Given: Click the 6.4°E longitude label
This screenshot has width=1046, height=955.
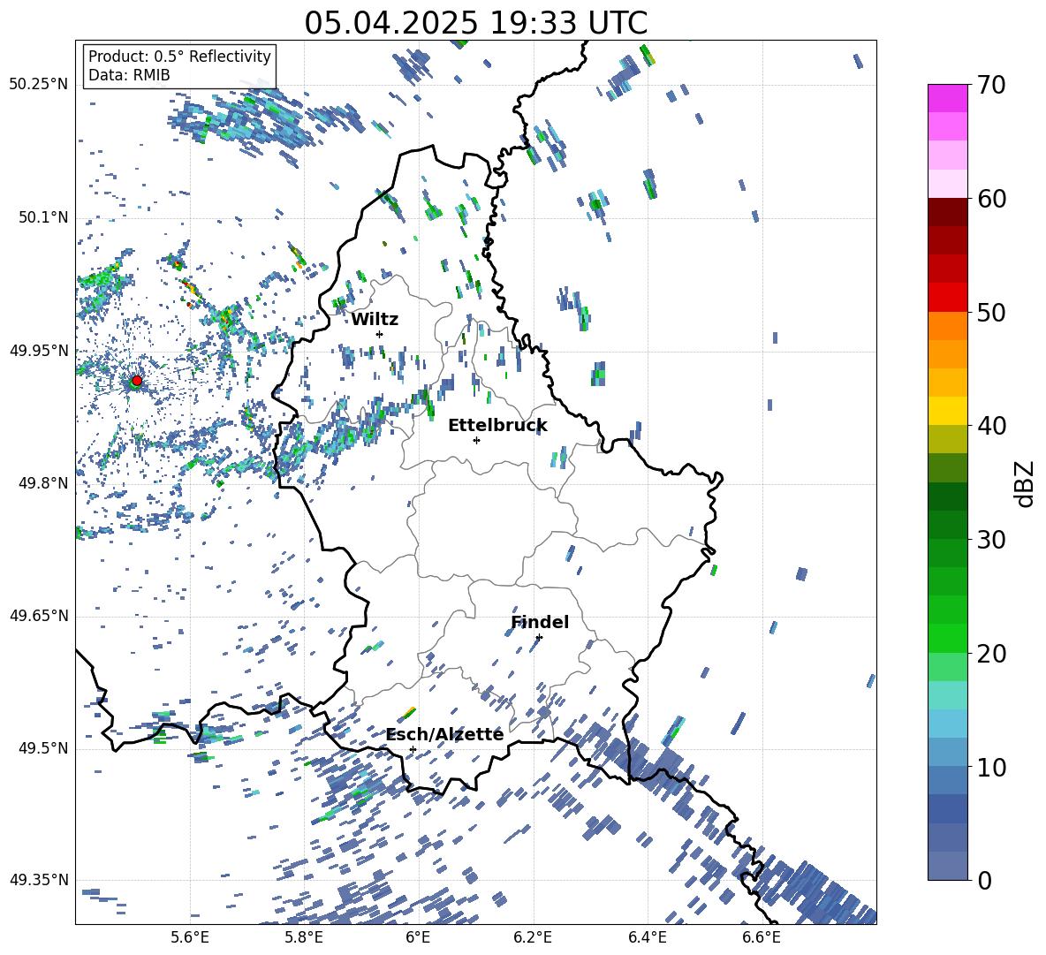Looking at the screenshot, I should click(x=647, y=937).
